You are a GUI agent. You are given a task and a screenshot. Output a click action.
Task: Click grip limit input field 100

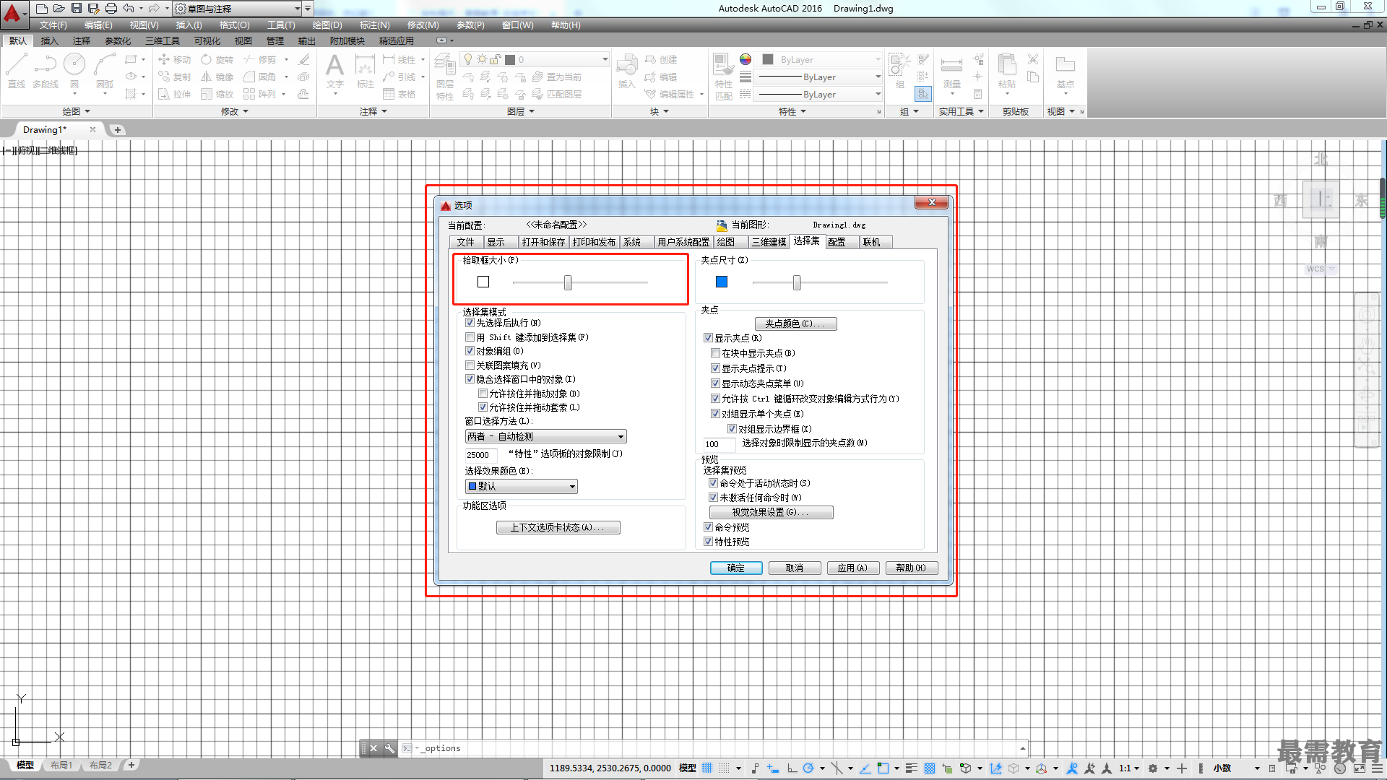click(720, 444)
